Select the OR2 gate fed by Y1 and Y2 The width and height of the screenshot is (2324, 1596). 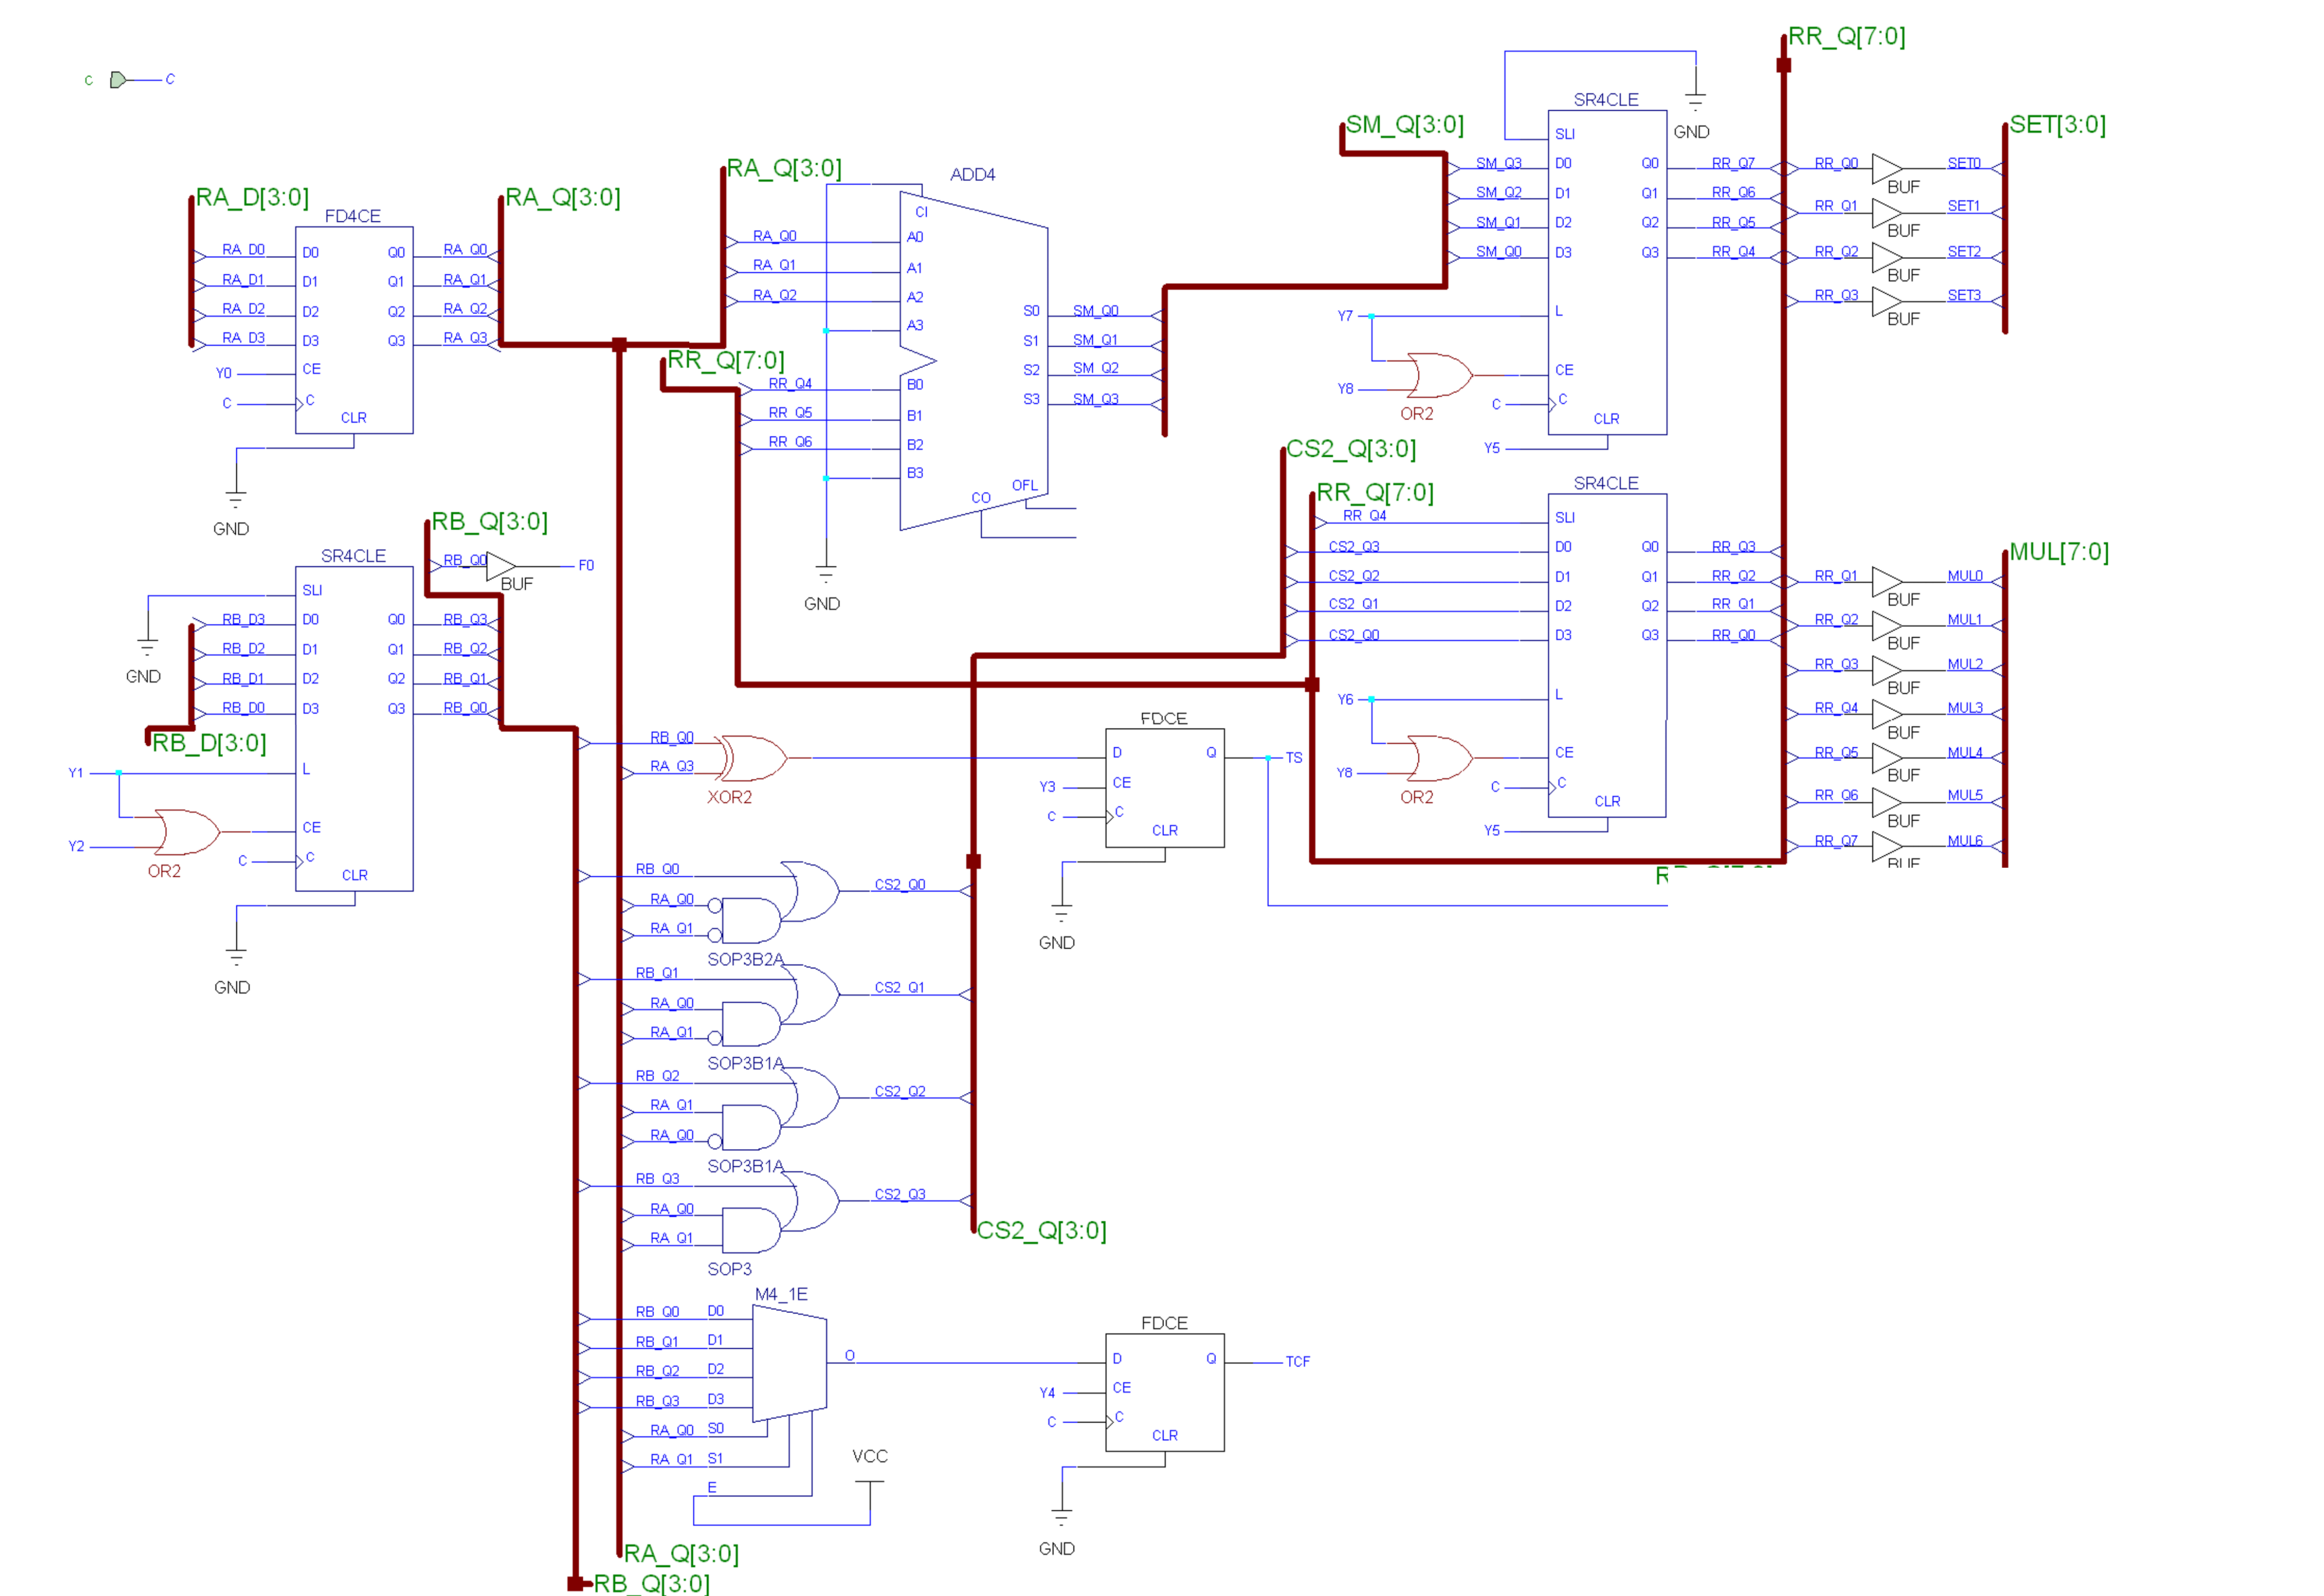coord(187,832)
